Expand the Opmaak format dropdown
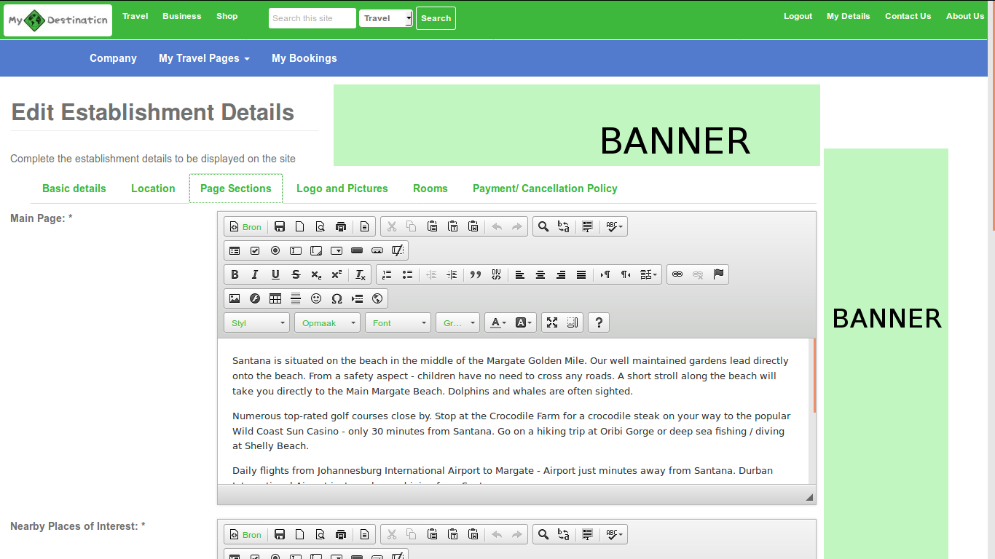The image size is (995, 559). pyautogui.click(x=327, y=323)
